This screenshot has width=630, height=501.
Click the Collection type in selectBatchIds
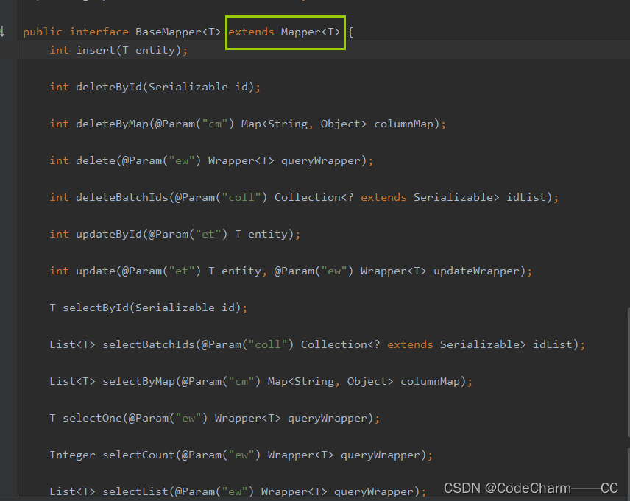point(334,344)
